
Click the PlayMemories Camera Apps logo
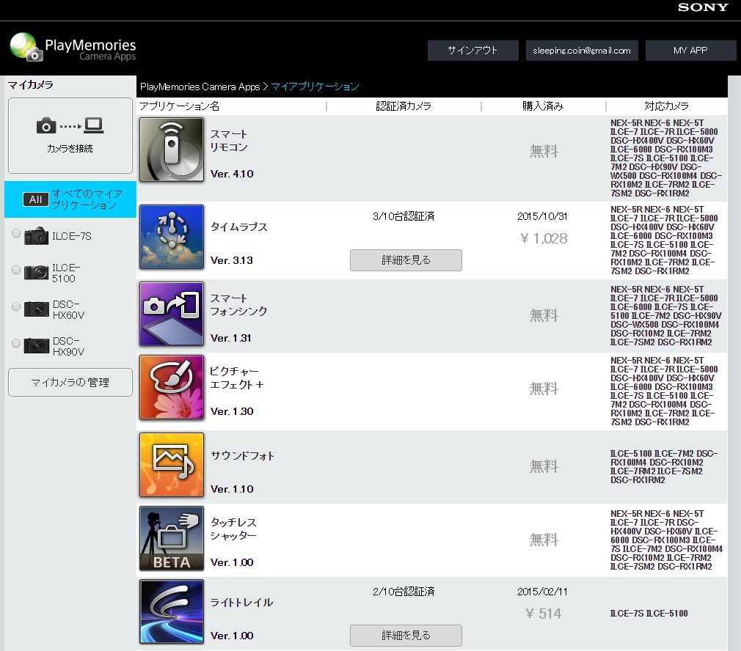(x=73, y=47)
